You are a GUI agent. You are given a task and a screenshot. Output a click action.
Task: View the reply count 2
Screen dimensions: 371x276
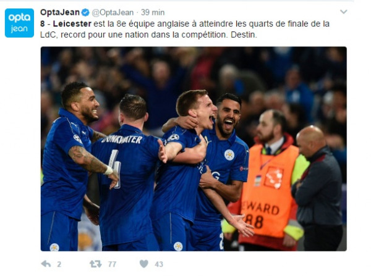point(59,264)
